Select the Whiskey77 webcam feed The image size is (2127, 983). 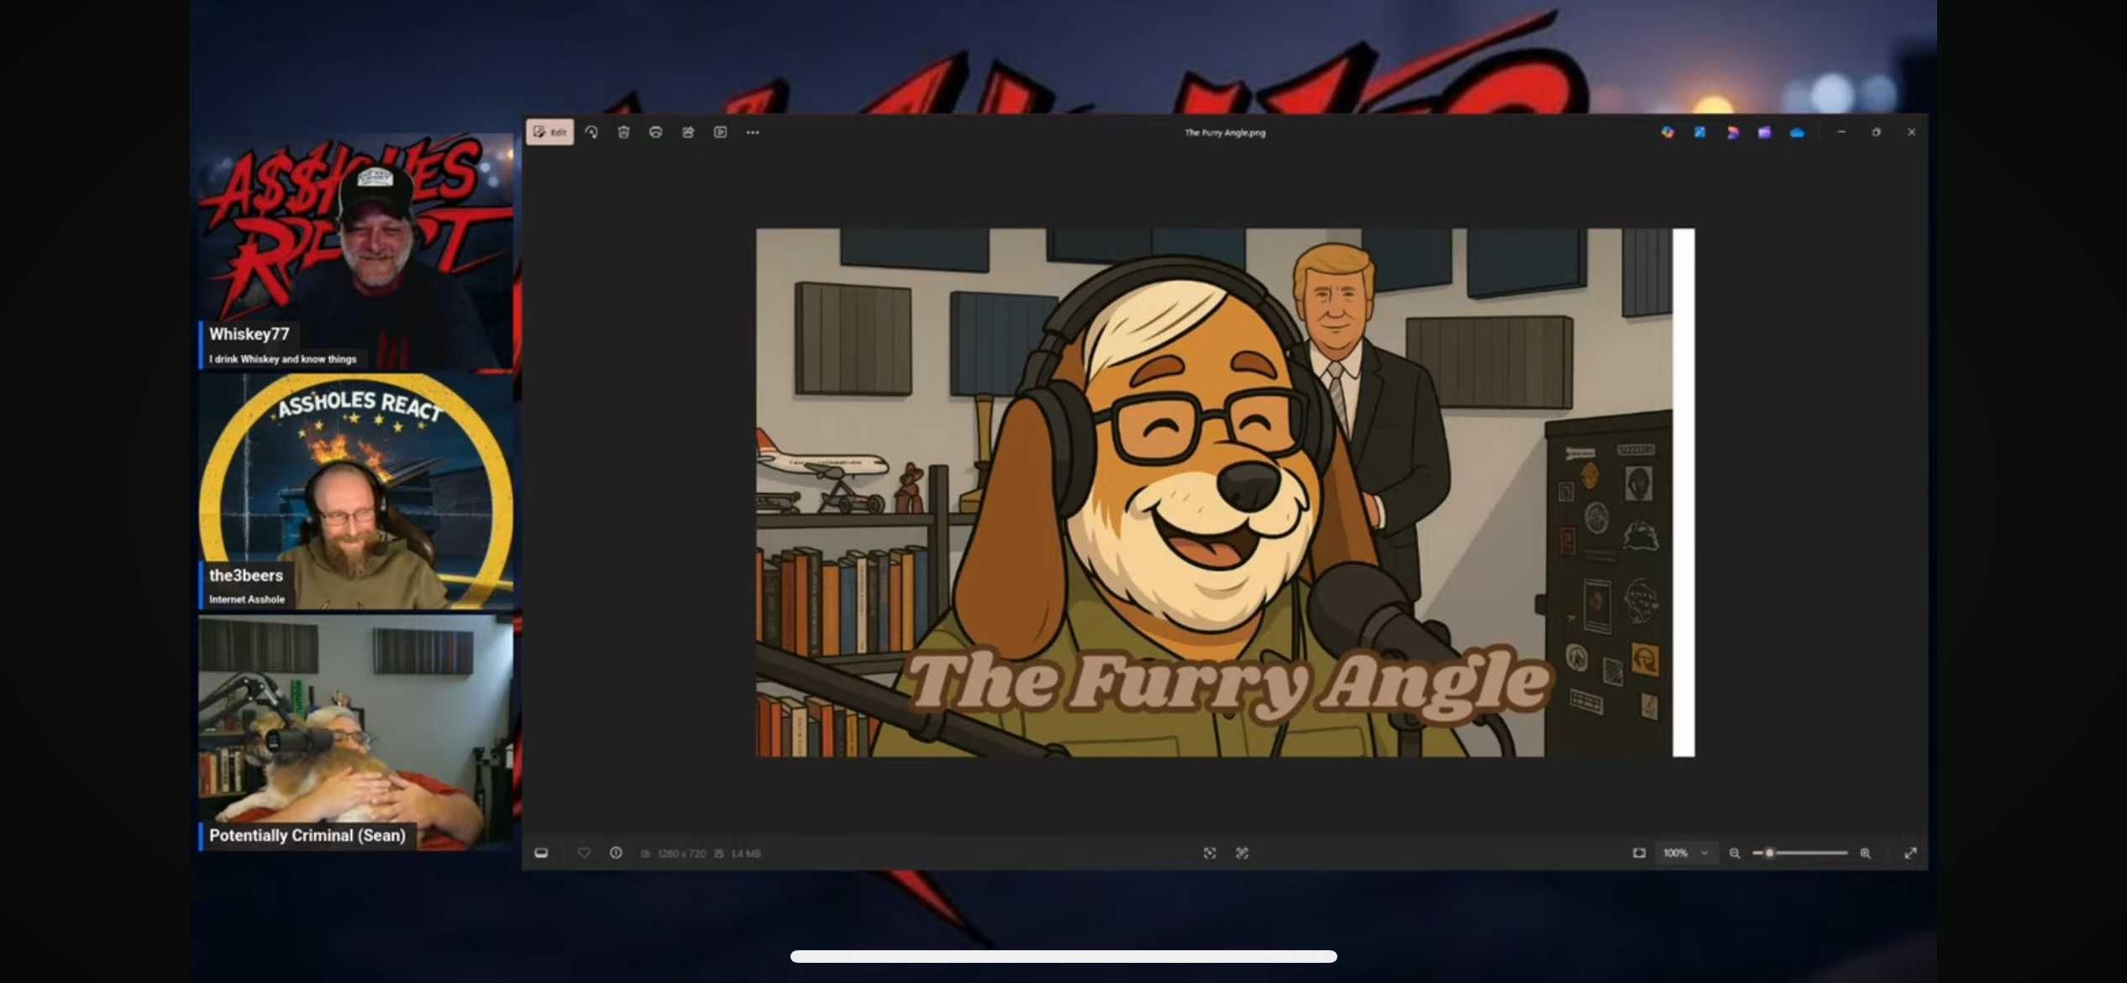coord(356,251)
